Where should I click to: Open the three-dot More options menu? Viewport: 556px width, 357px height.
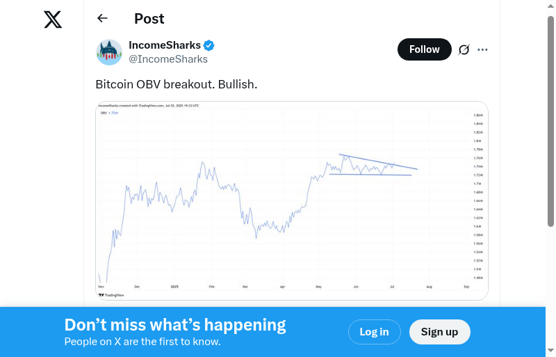point(483,49)
